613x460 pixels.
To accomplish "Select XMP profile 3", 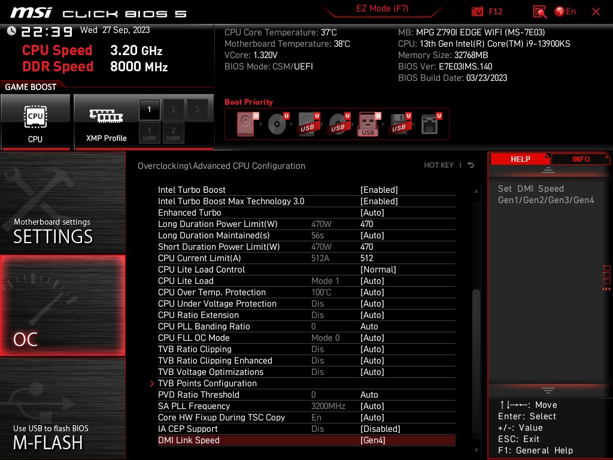I will click(x=197, y=110).
